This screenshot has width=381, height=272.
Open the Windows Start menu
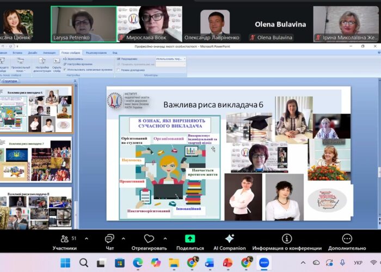[65, 263]
